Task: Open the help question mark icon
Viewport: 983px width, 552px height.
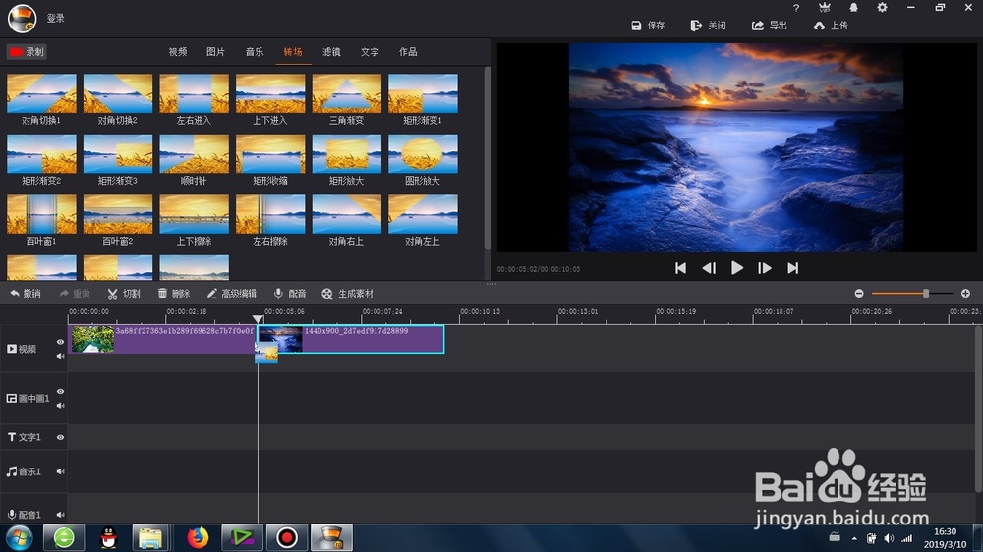Action: point(796,8)
